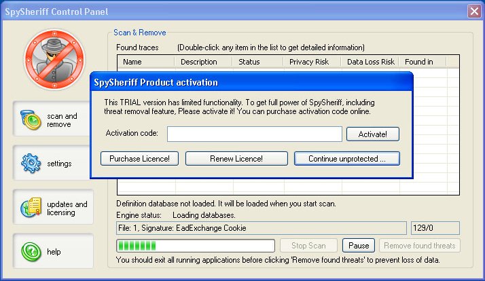Image resolution: width=485 pixels, height=281 pixels.
Task: Click the Activate! button
Action: pos(373,134)
